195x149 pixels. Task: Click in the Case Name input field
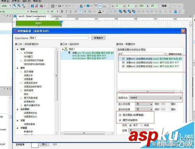coord(58,38)
